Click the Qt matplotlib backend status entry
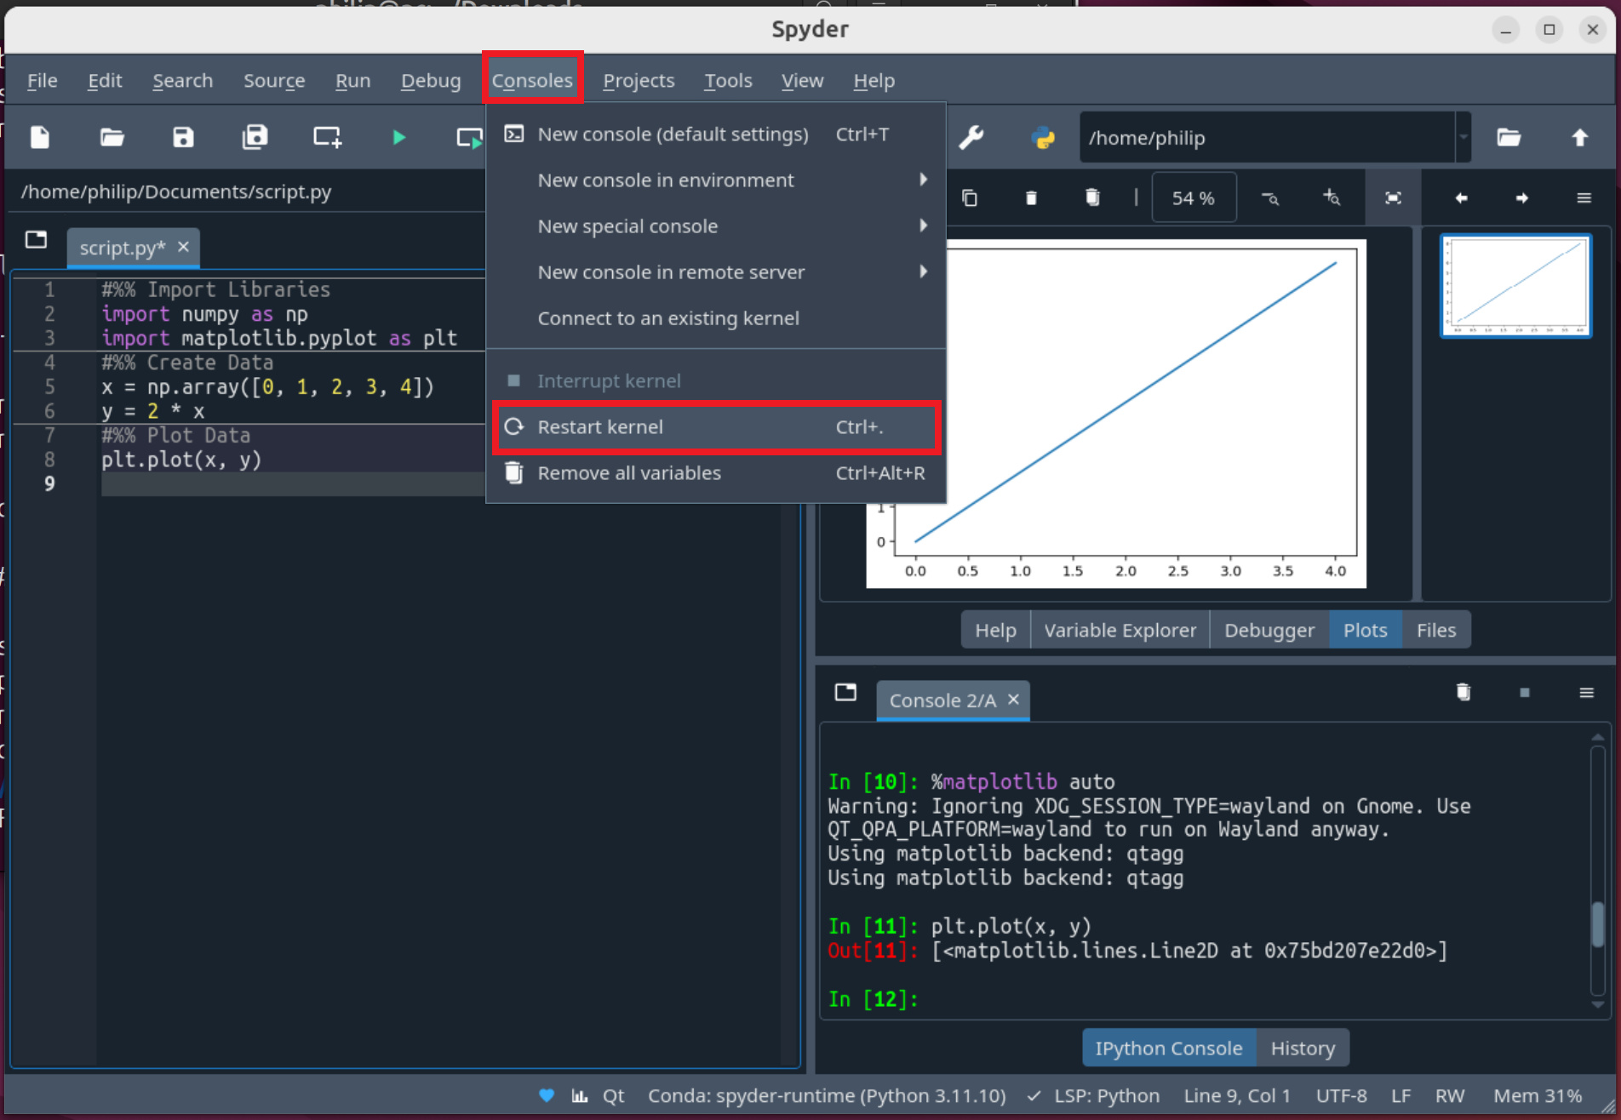Image resolution: width=1621 pixels, height=1120 pixels. 613,1095
